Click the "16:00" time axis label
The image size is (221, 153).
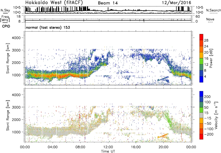pyautogui.click(x=136, y=147)
